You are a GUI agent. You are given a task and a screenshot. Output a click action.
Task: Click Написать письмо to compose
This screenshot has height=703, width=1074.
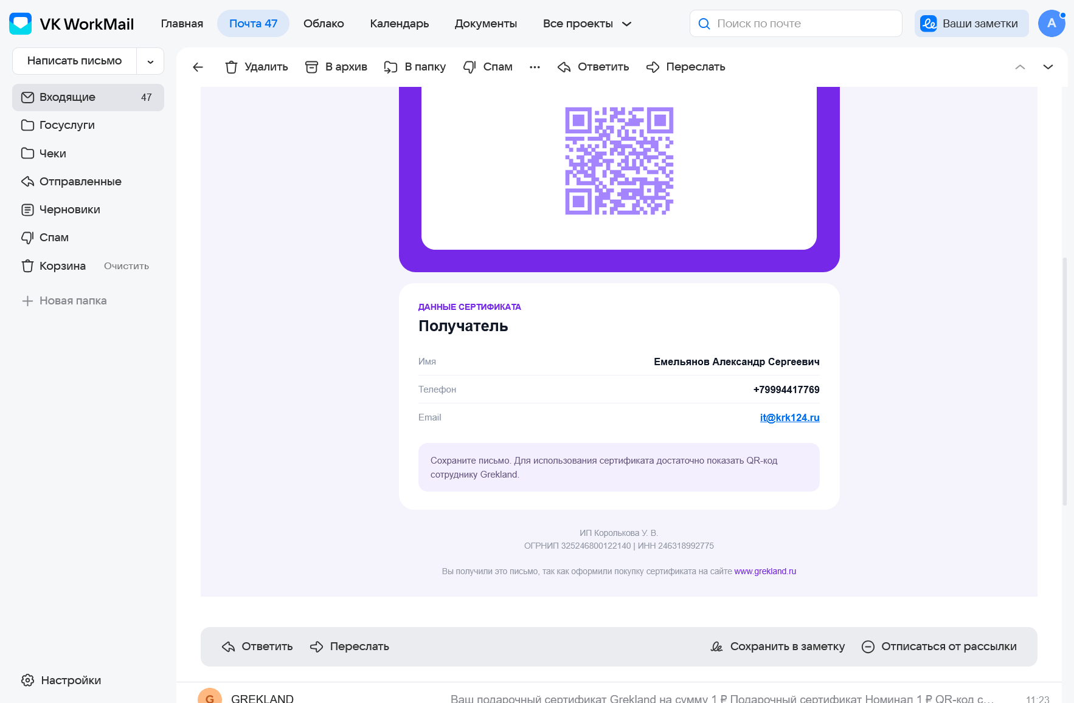[74, 61]
